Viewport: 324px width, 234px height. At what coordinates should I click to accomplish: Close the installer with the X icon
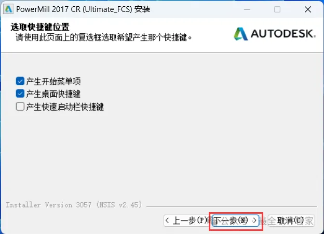tap(308, 9)
